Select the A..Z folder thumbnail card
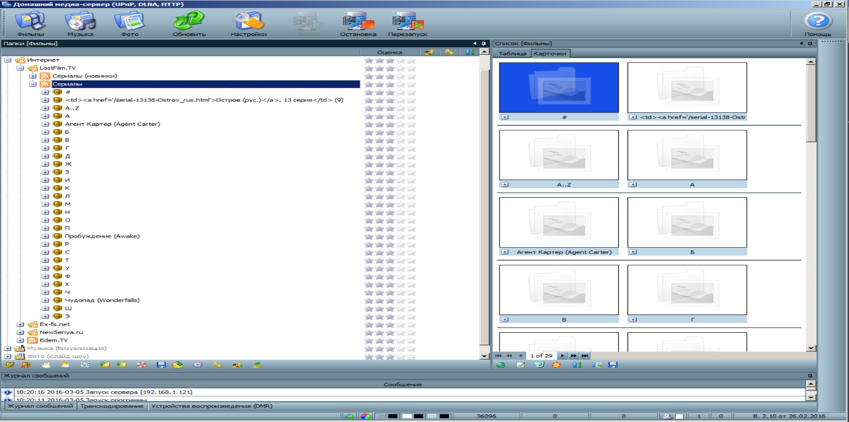The width and height of the screenshot is (849, 422). [559, 155]
